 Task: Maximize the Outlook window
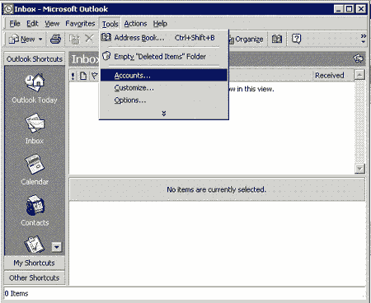tap(349, 9)
